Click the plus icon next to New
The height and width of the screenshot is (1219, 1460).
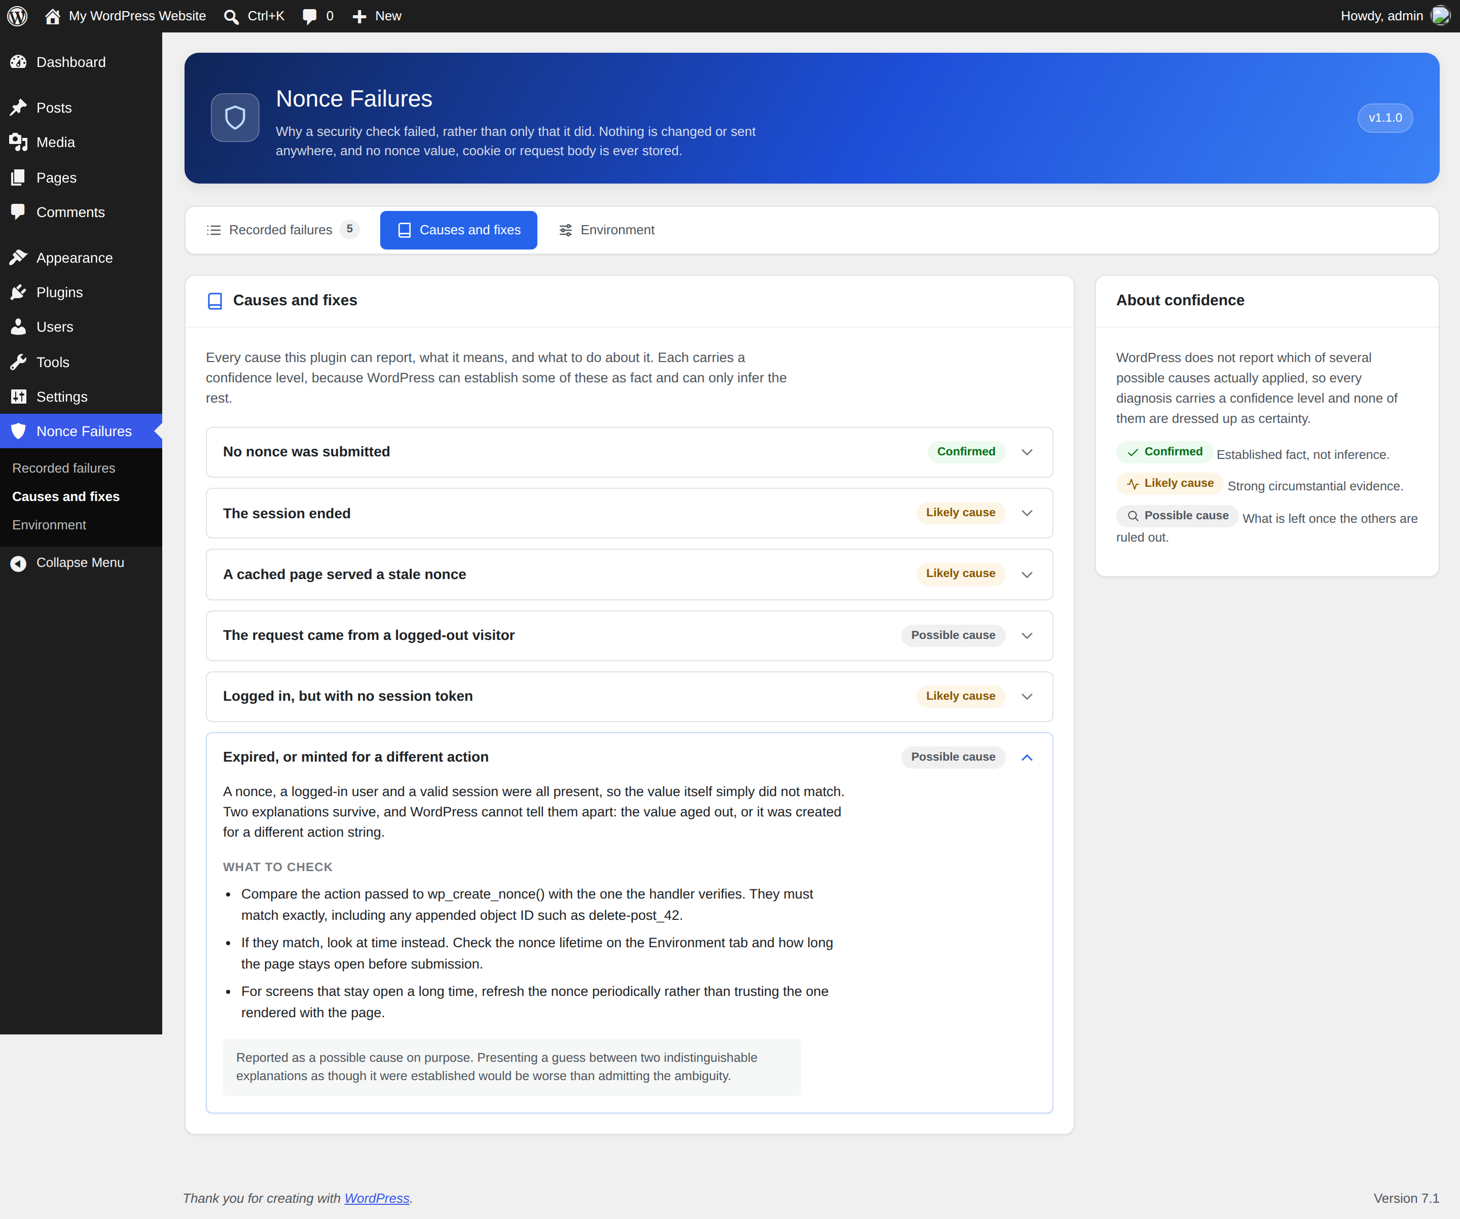tap(359, 16)
